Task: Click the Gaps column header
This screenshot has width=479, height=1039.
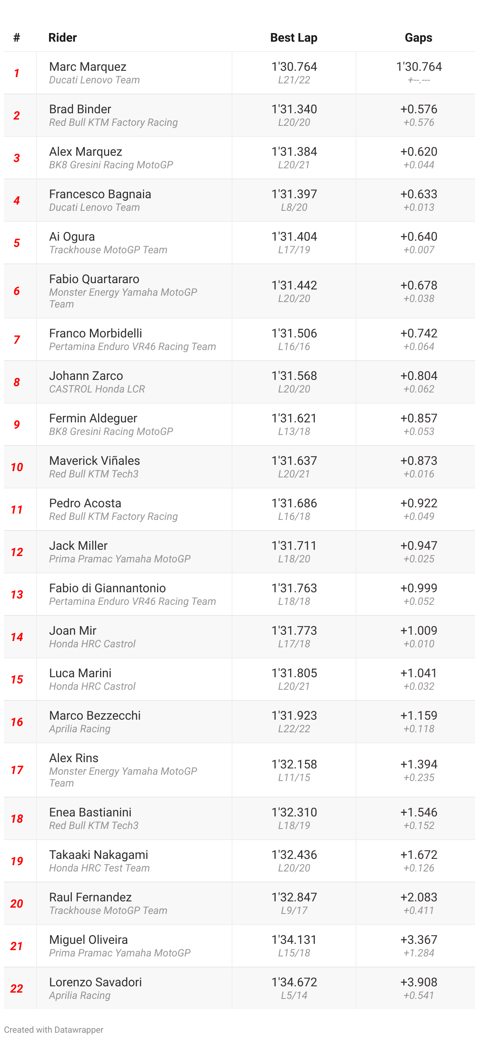Action: point(419,37)
